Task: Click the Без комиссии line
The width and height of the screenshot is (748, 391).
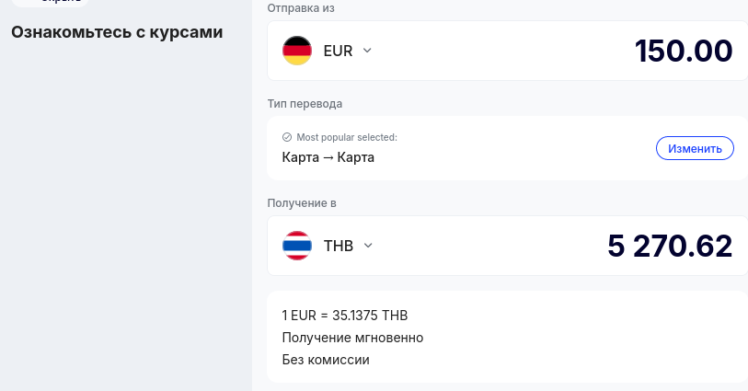Action: point(326,360)
